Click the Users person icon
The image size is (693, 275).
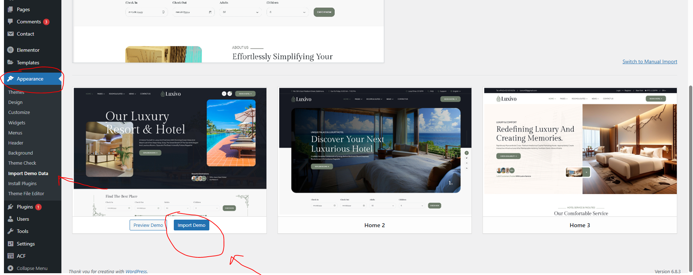pyautogui.click(x=10, y=219)
